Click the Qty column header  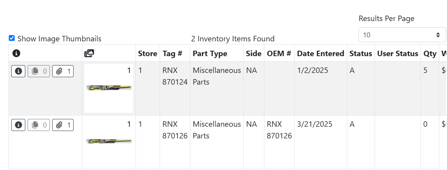[x=430, y=53]
